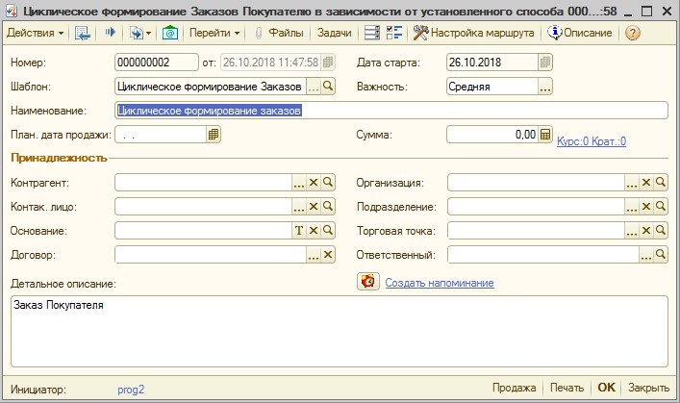
Task: Click into the Наименование text field
Action: (391, 111)
